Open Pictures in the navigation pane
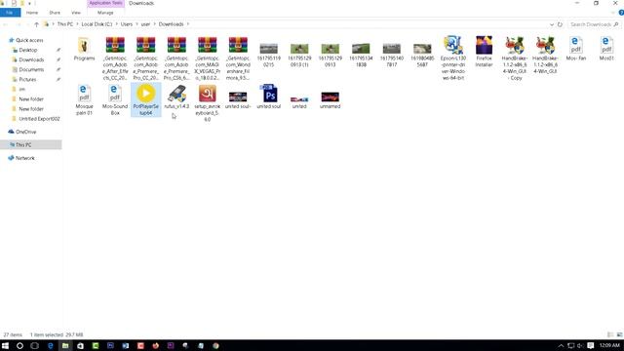Screen dimensions: 624x351 [27, 80]
